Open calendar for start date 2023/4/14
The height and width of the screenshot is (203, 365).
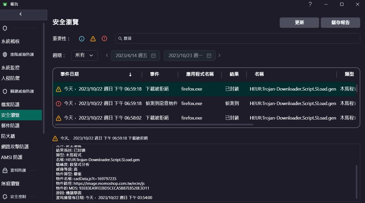(153, 56)
